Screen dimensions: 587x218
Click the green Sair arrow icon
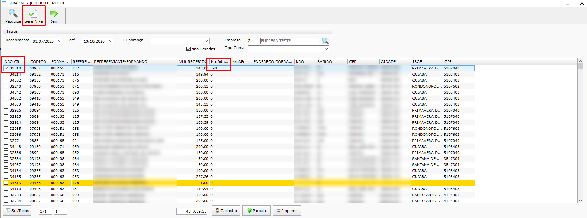coord(54,13)
